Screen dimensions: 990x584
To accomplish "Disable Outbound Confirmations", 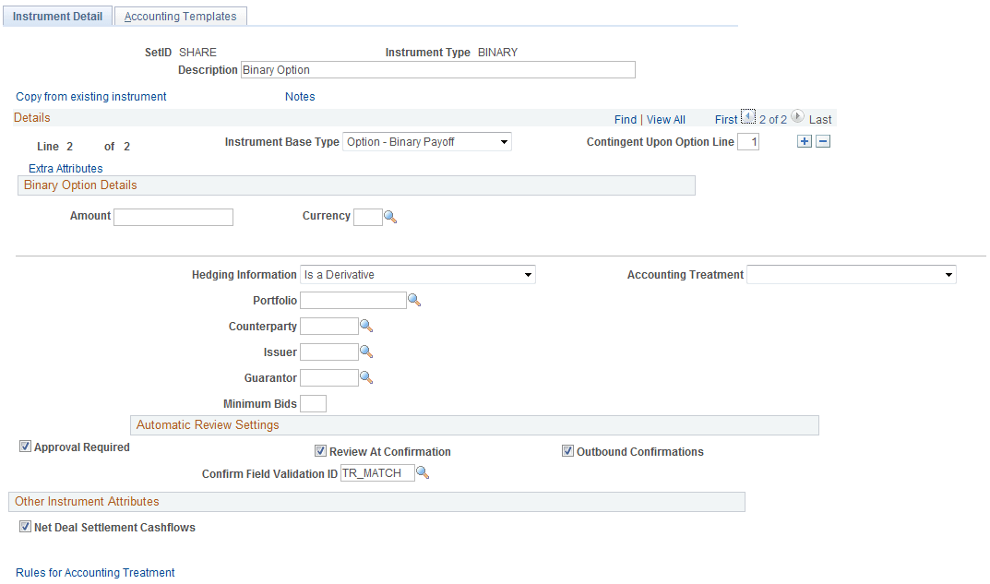I will click(567, 451).
